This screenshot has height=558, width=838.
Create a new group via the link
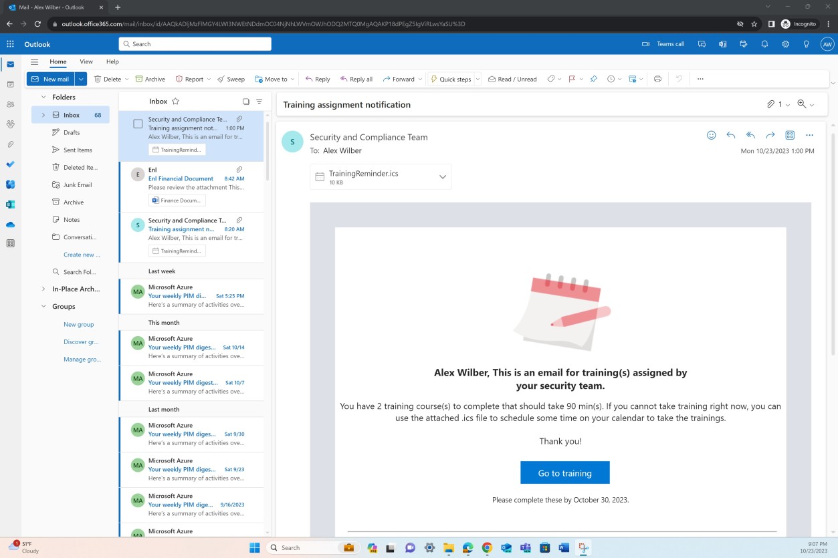(x=78, y=324)
